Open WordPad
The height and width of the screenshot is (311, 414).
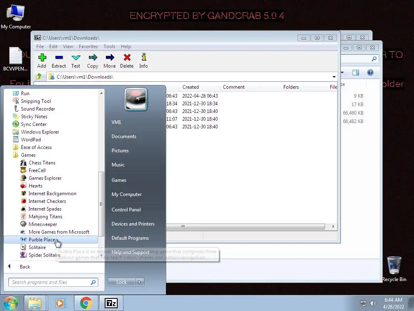[x=51, y=139]
